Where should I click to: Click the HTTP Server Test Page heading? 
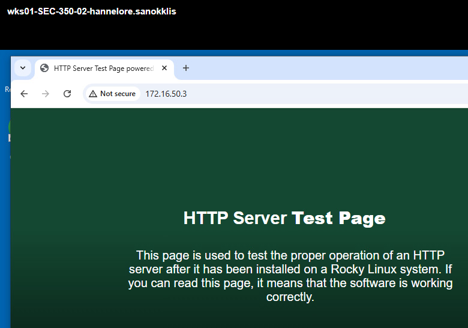coord(284,218)
